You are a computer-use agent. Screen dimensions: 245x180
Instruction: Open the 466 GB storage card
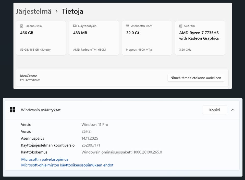(x=41, y=38)
